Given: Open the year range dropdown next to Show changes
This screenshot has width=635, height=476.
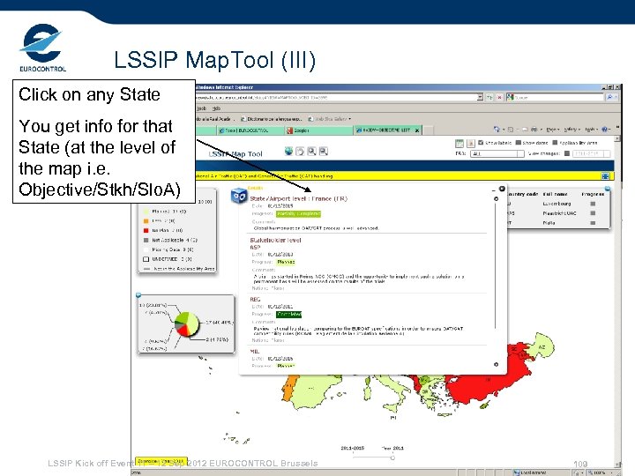Looking at the screenshot, I should click(x=591, y=153).
